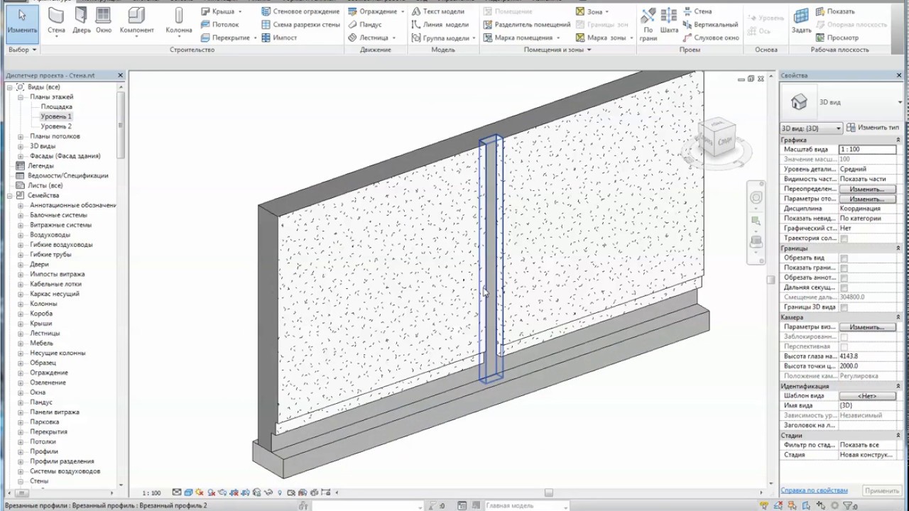909x511 pixels.
Task: Expand the Фасады (Фасад здания) node
Action: coord(21,156)
